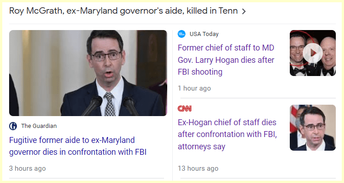Click the red CNN logo
344x183 pixels.
[x=185, y=108]
